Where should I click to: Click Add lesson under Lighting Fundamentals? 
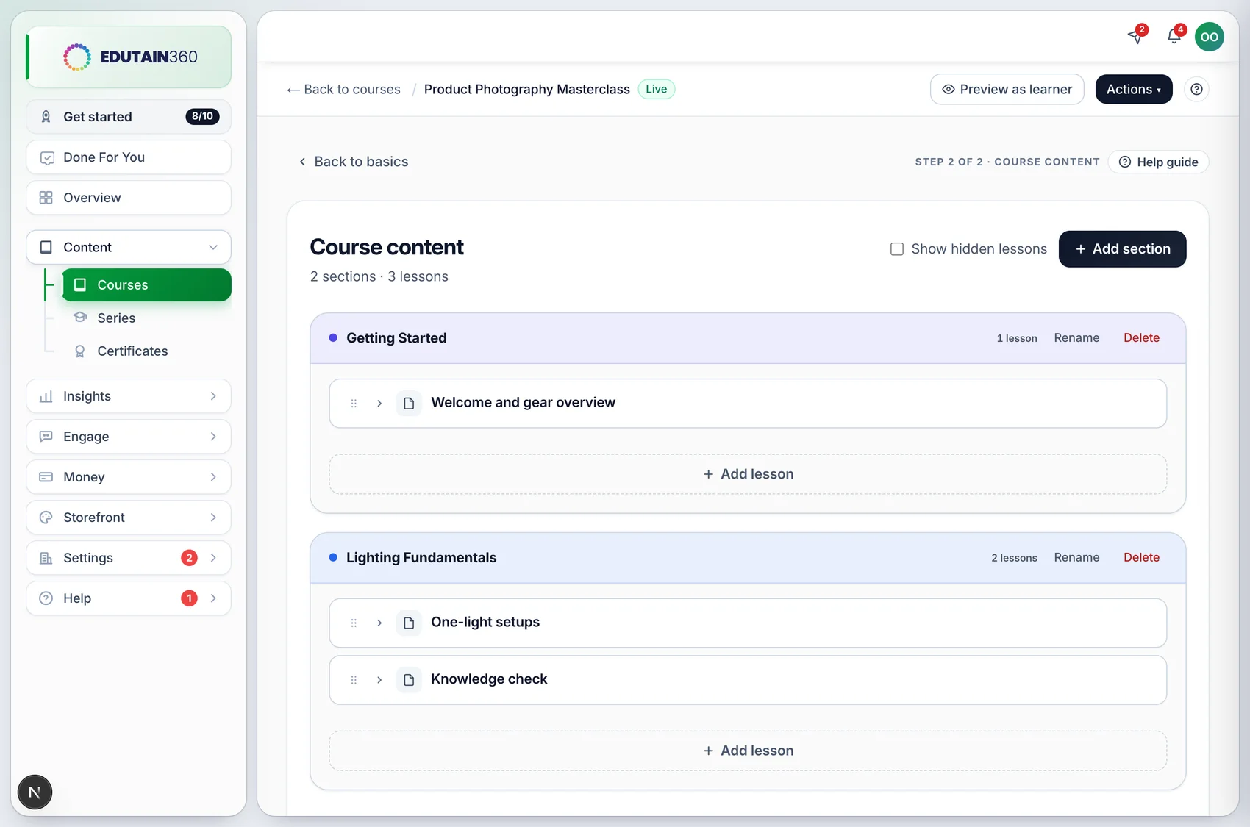pos(748,751)
